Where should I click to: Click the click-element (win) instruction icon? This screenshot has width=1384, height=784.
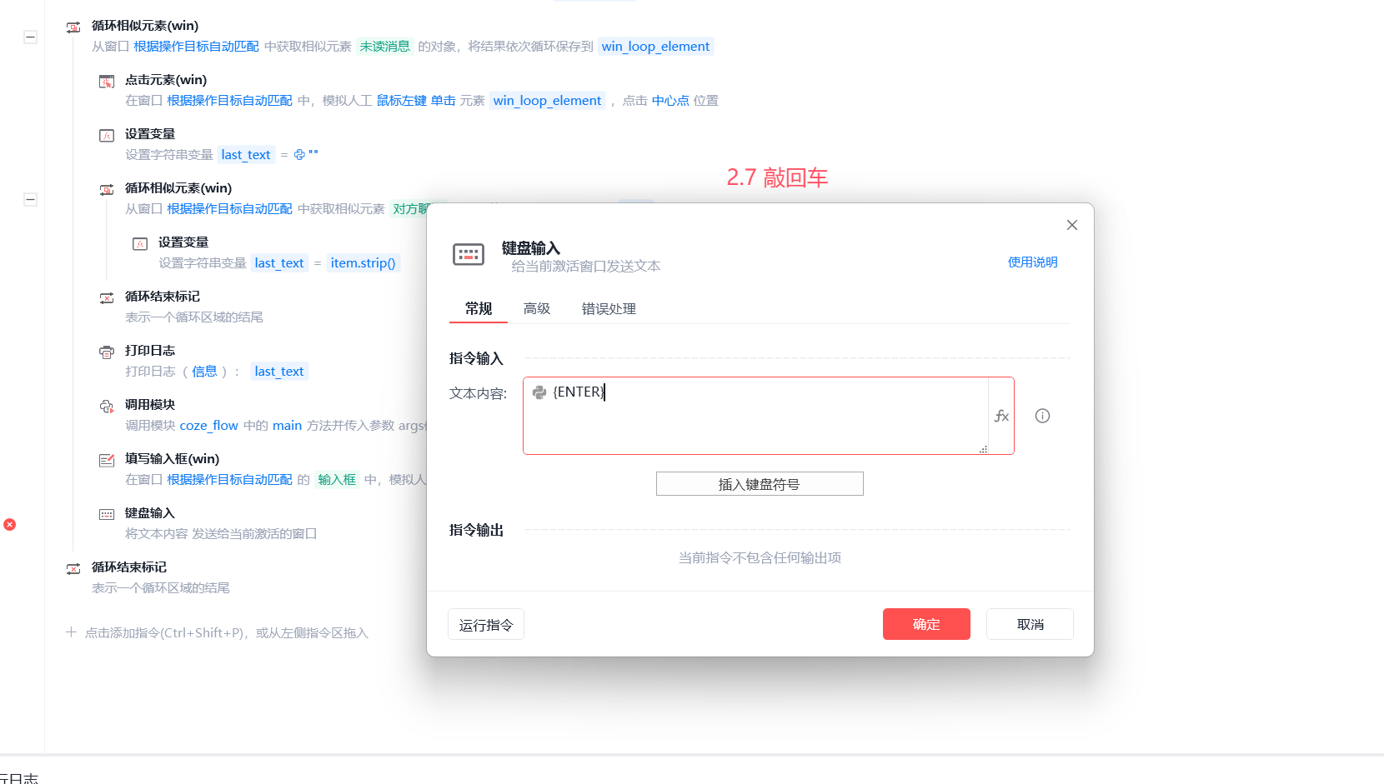pyautogui.click(x=107, y=81)
